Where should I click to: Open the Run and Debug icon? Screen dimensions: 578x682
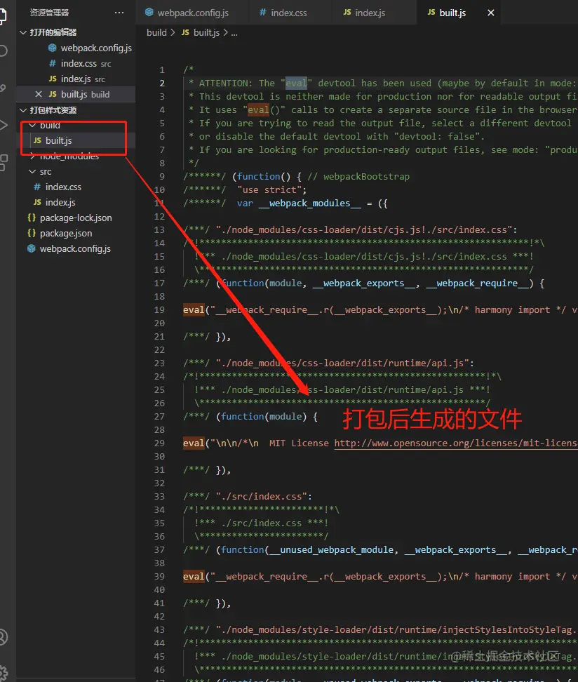(4, 126)
